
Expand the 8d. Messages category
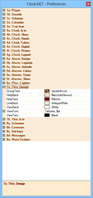click(x=4, y=135)
